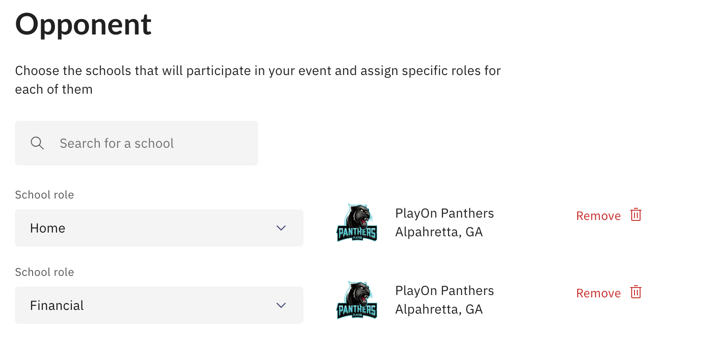
Task: Select the PlayOn Panthers name in the Financial row
Action: point(444,290)
